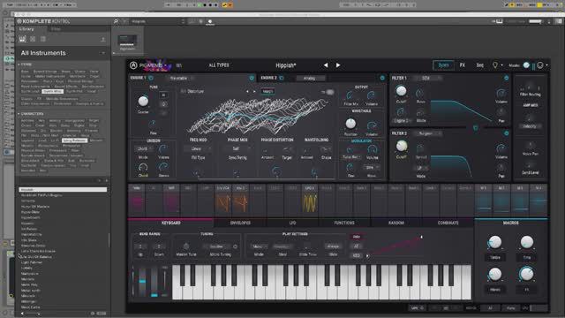This screenshot has width=565, height=318.
Task: Click the Output Filter Mix knob
Action: tap(350, 95)
